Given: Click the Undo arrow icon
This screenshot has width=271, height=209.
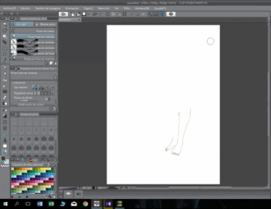Looking at the screenshot, I should pyautogui.click(x=95, y=14).
